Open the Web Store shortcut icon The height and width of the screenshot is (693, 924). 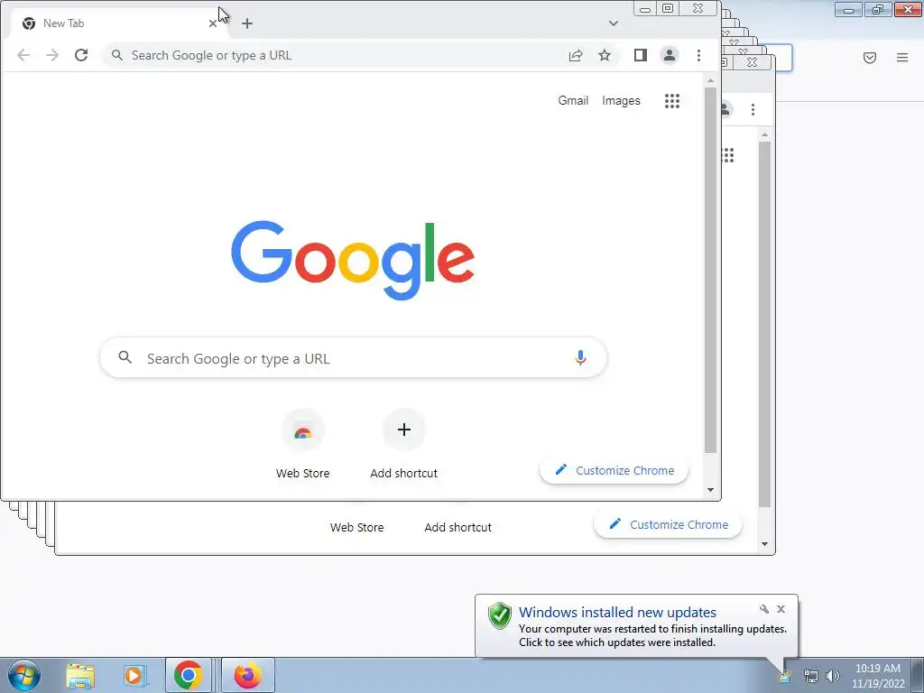coord(303,430)
